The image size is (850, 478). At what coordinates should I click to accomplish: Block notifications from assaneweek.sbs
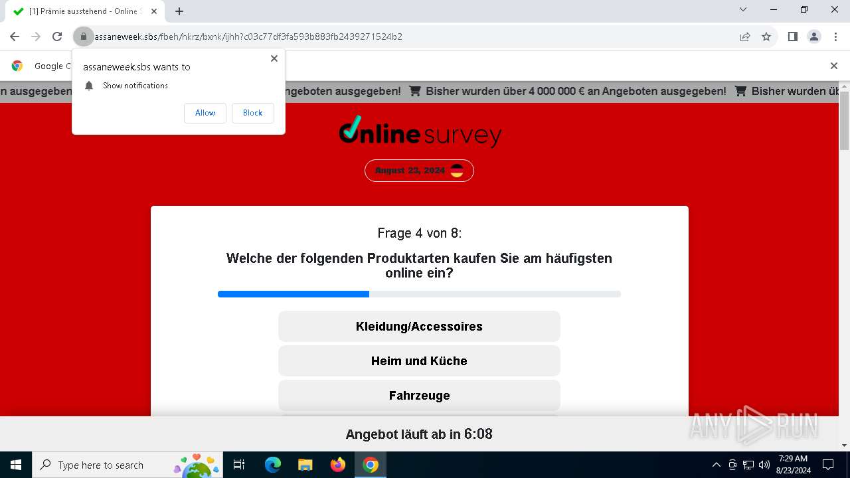(x=253, y=113)
